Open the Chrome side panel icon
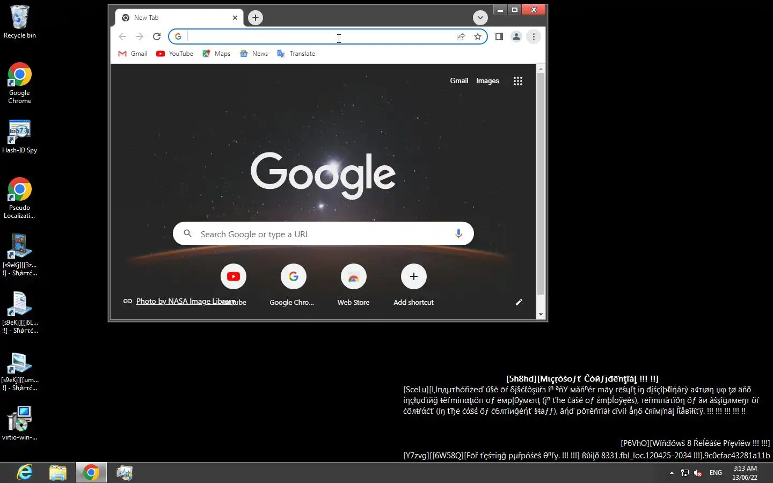This screenshot has height=483, width=773. 499,36
